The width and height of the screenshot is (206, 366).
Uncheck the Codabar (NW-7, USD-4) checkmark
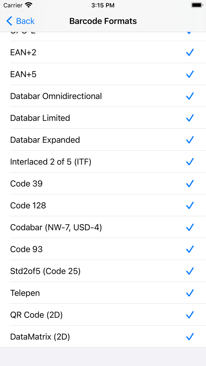(x=190, y=227)
